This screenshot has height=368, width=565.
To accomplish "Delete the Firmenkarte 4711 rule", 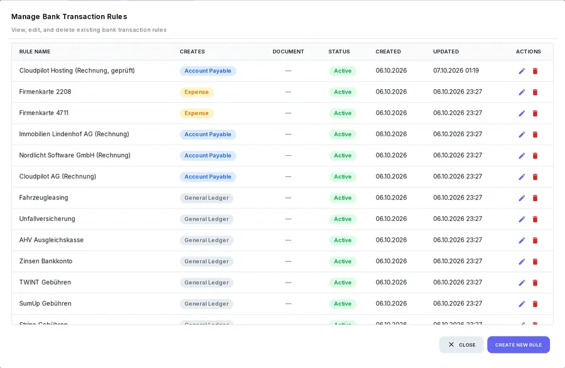I will pyautogui.click(x=535, y=114).
